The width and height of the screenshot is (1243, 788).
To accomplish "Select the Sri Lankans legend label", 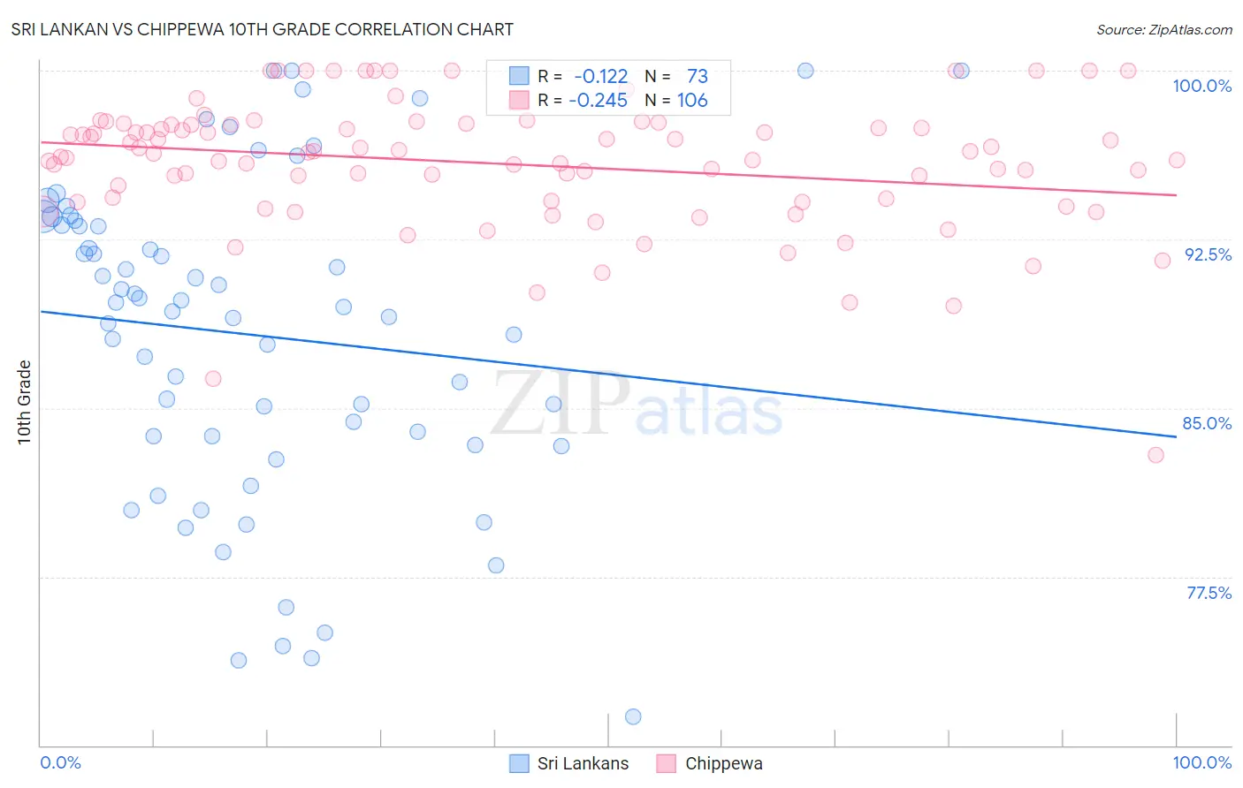I will [x=583, y=763].
